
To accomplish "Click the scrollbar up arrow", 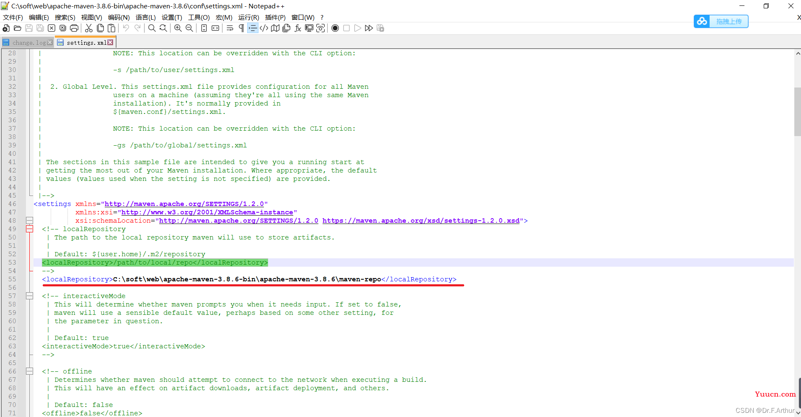I will [x=798, y=53].
